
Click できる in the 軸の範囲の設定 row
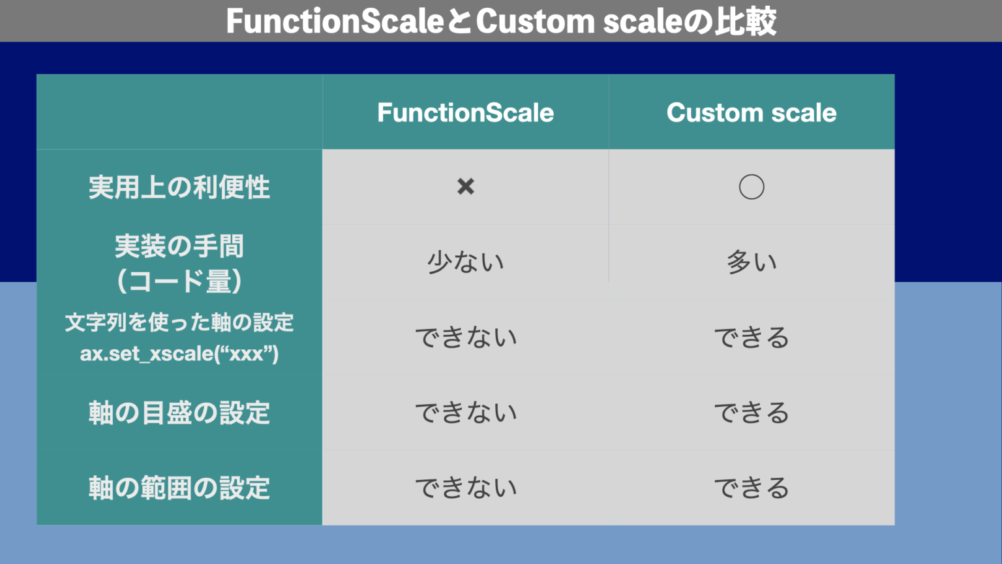pos(751,488)
